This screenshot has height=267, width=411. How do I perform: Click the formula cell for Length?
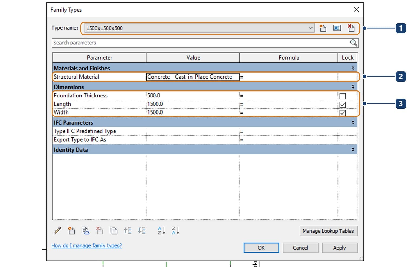coord(289,104)
